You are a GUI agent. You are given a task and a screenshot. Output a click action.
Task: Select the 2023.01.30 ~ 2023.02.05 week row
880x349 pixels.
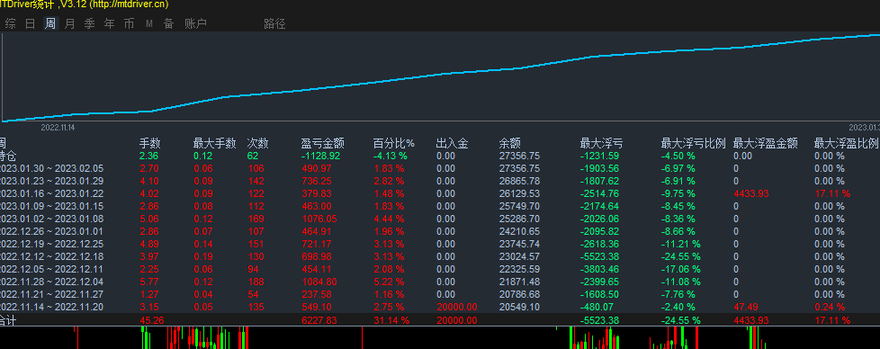440,168
